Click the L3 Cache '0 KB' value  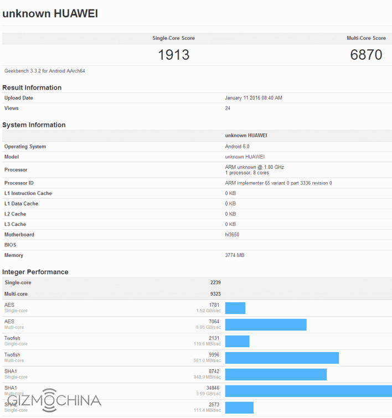point(230,224)
